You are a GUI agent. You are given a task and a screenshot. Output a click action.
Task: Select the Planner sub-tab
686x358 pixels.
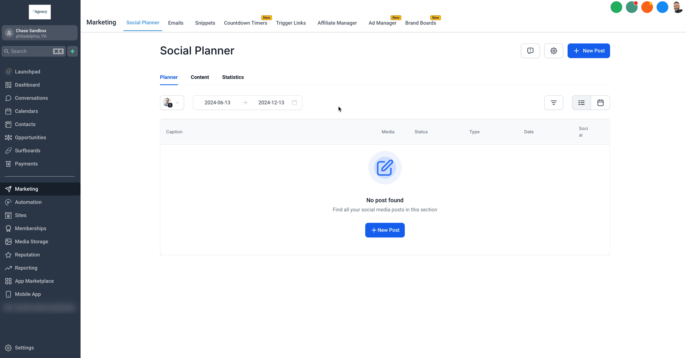click(169, 77)
